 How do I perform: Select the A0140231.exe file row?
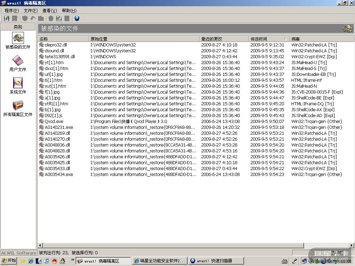196,127
